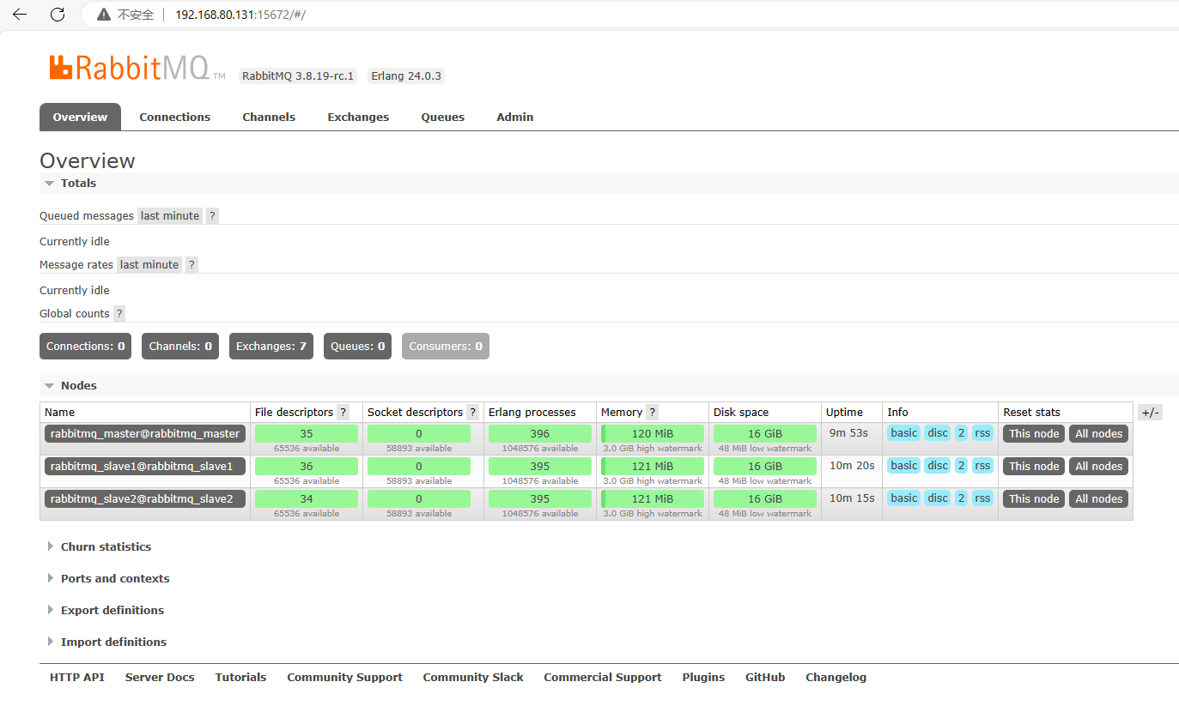1179x706 pixels.
Task: Open help for Socket descriptors column
Action: [472, 413]
